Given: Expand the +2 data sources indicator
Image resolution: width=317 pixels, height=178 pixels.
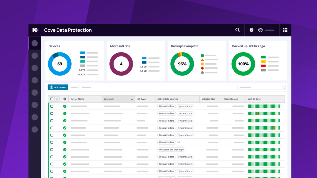Looking at the screenshot, I should click(x=179, y=142).
